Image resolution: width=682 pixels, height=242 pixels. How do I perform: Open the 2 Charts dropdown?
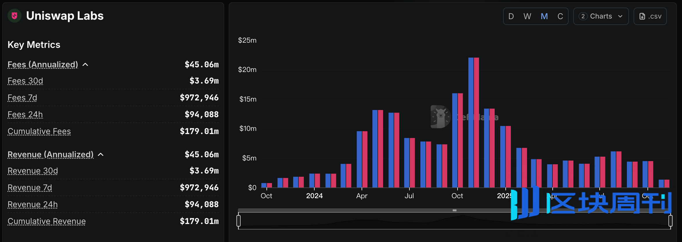601,16
